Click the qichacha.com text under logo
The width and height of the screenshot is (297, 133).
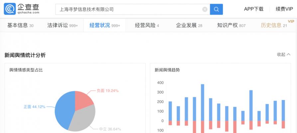point(28,13)
